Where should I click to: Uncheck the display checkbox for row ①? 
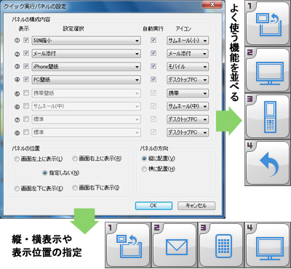pyautogui.click(x=26, y=40)
